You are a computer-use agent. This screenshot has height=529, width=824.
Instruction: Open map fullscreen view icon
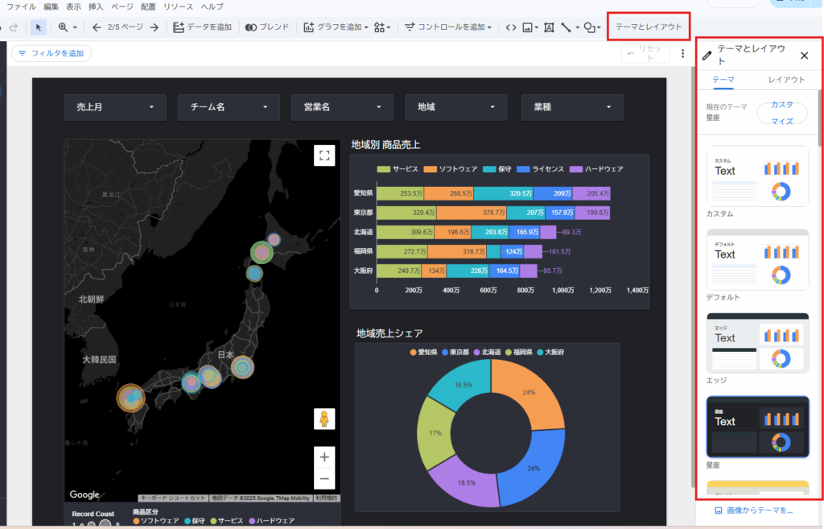(324, 155)
